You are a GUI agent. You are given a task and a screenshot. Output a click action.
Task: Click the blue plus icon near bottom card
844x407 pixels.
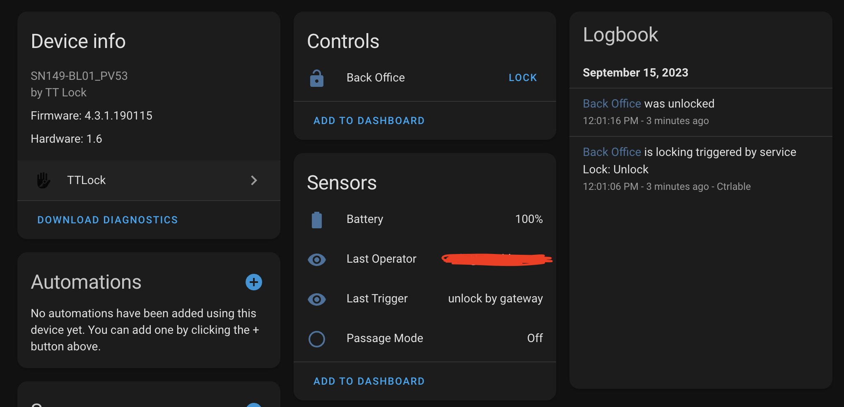(x=254, y=405)
